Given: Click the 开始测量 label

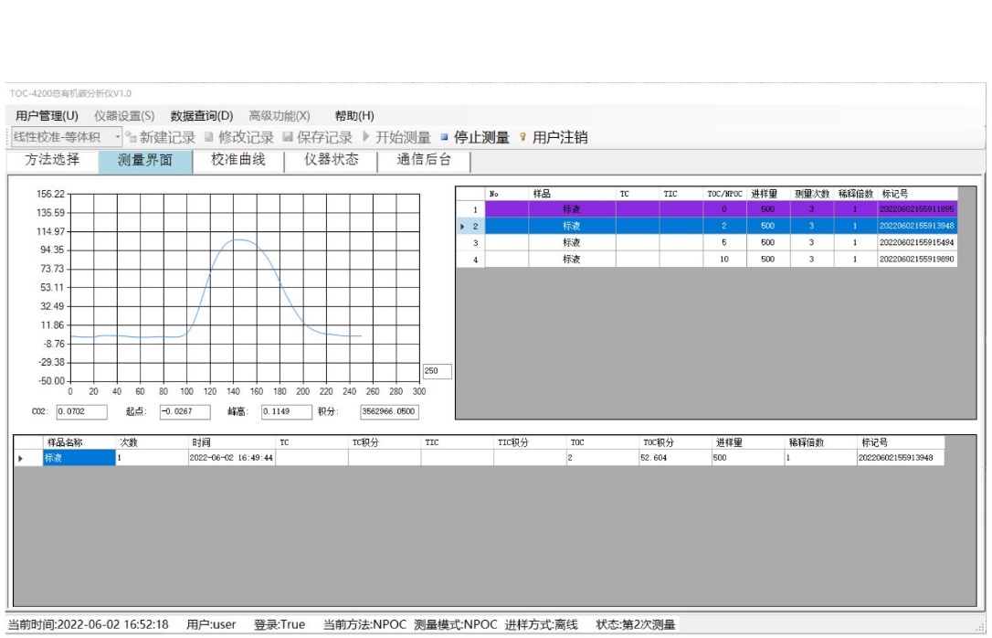Looking at the screenshot, I should [403, 137].
